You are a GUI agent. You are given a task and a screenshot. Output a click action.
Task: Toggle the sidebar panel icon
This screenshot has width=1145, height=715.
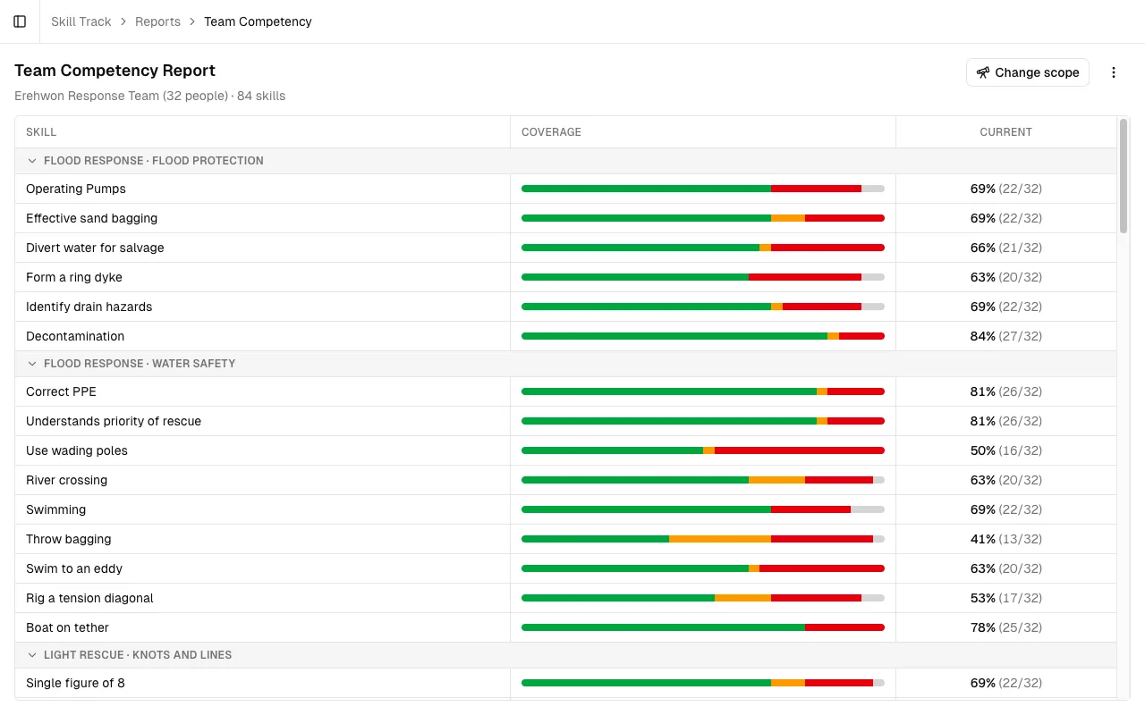tap(20, 21)
